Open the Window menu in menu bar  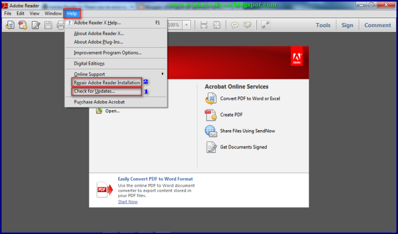pyautogui.click(x=53, y=13)
